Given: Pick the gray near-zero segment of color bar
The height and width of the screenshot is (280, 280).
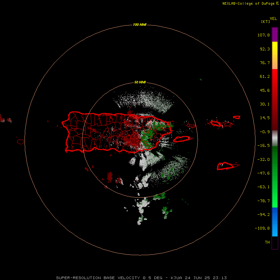Looking at the screenshot, I should 275,138.
